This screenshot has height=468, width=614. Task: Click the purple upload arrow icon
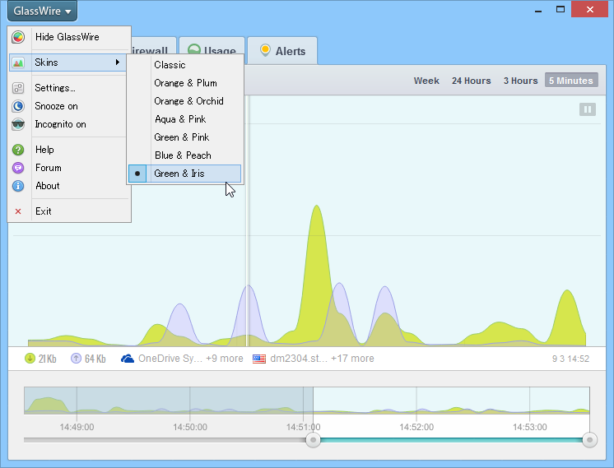click(x=76, y=359)
